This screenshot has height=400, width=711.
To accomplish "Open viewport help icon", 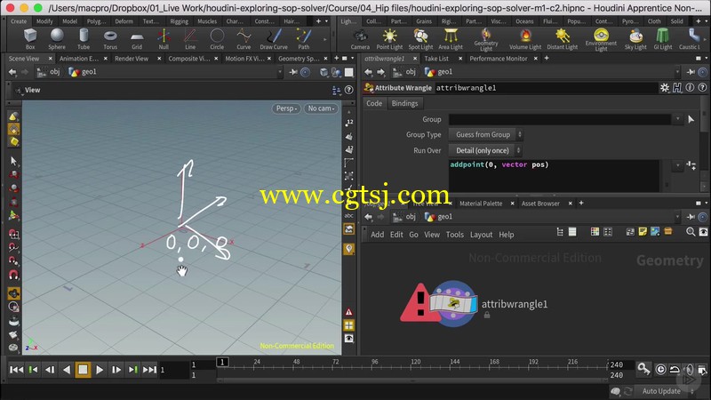I will pos(348,91).
